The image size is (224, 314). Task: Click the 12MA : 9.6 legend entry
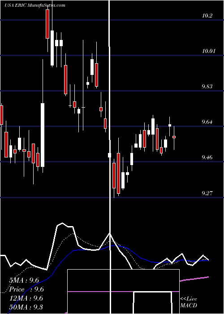26,298
